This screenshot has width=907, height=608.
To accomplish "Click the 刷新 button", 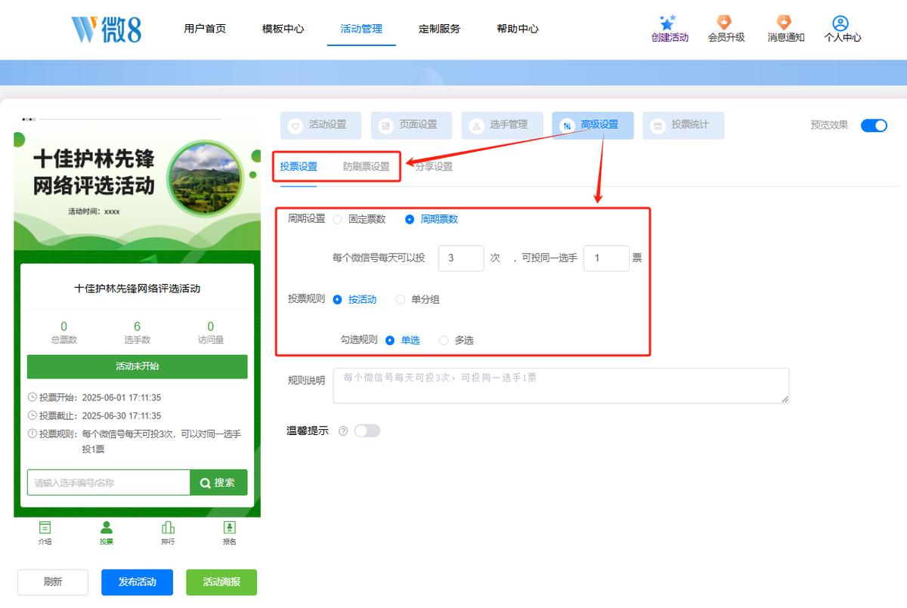I will point(53,582).
